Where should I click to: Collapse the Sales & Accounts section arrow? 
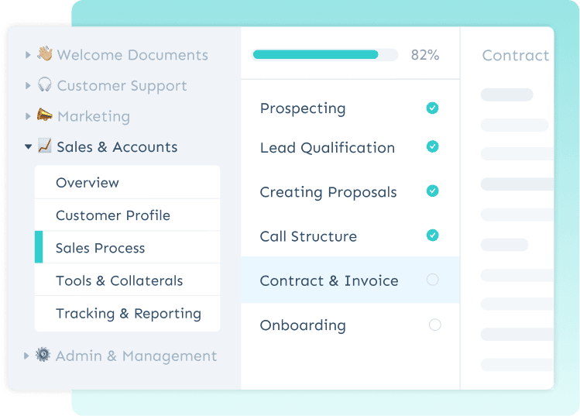click(28, 146)
